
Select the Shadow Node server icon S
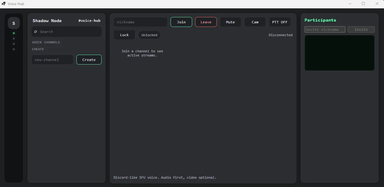tap(14, 23)
